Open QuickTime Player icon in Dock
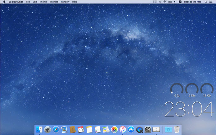This screenshot has width=216, height=135. click(139, 130)
